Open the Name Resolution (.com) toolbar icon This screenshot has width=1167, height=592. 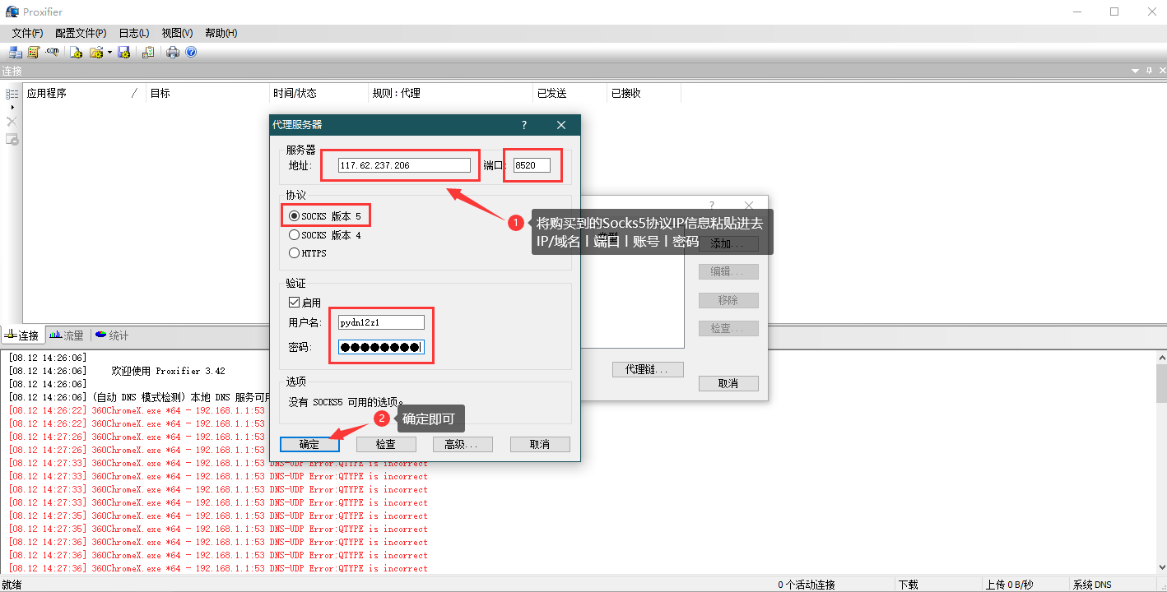53,52
